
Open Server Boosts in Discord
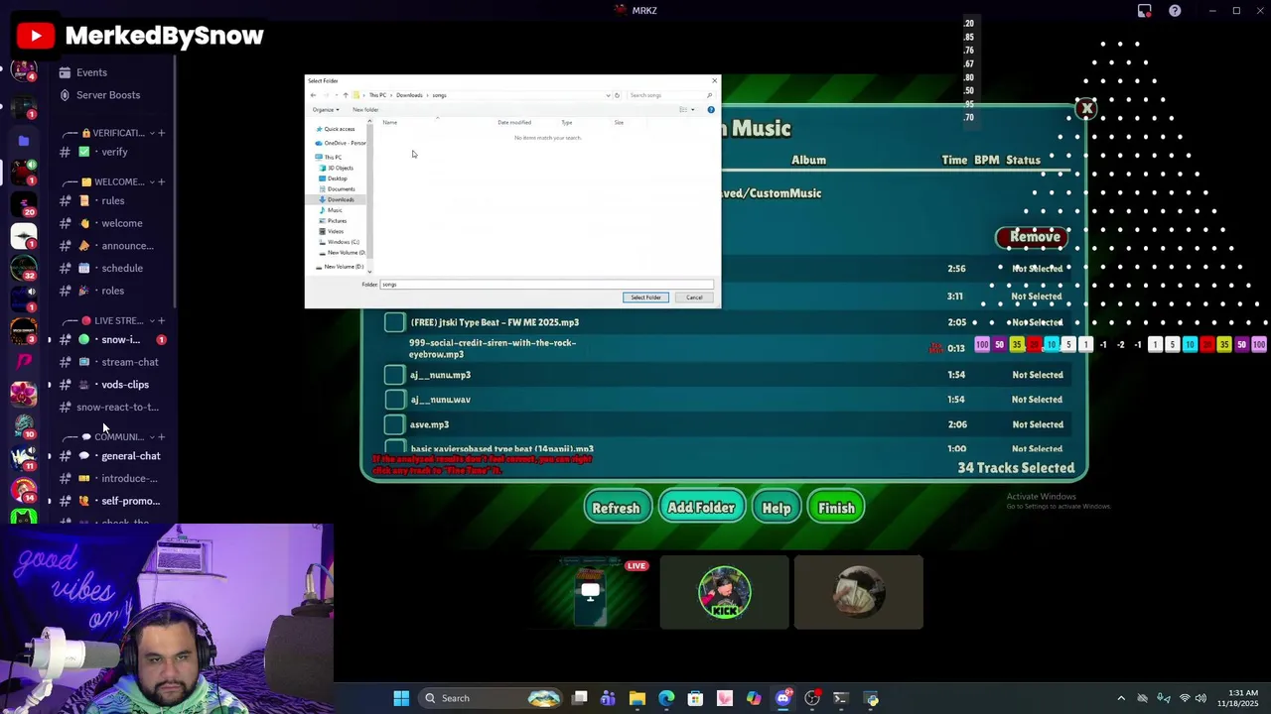point(99,95)
